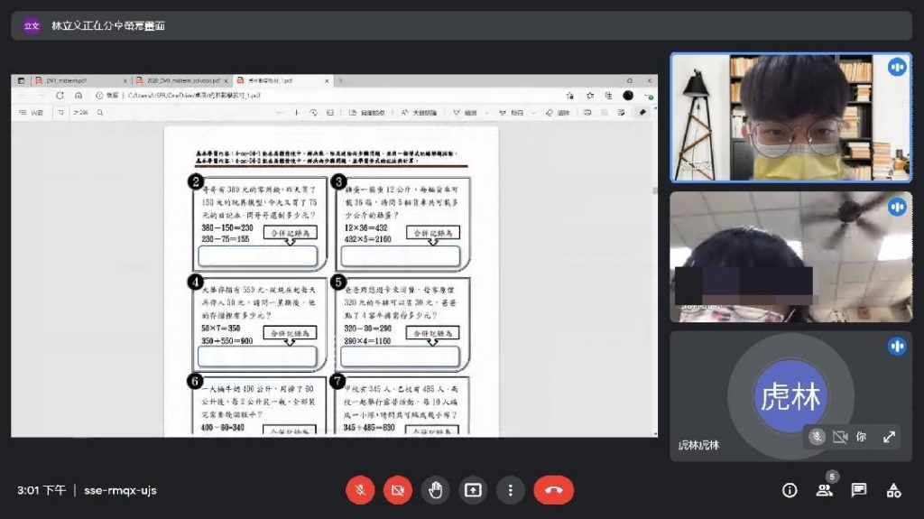
Task: Select the 虎林 participant video tile
Action: pyautogui.click(x=790, y=395)
